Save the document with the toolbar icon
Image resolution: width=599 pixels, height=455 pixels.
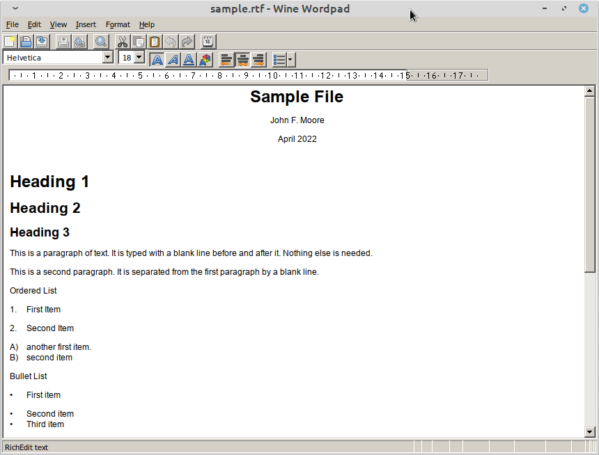pyautogui.click(x=42, y=42)
